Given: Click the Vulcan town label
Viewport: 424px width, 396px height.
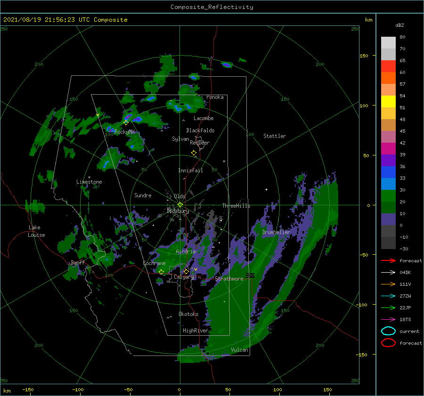Looking at the screenshot, I should tap(239, 350).
